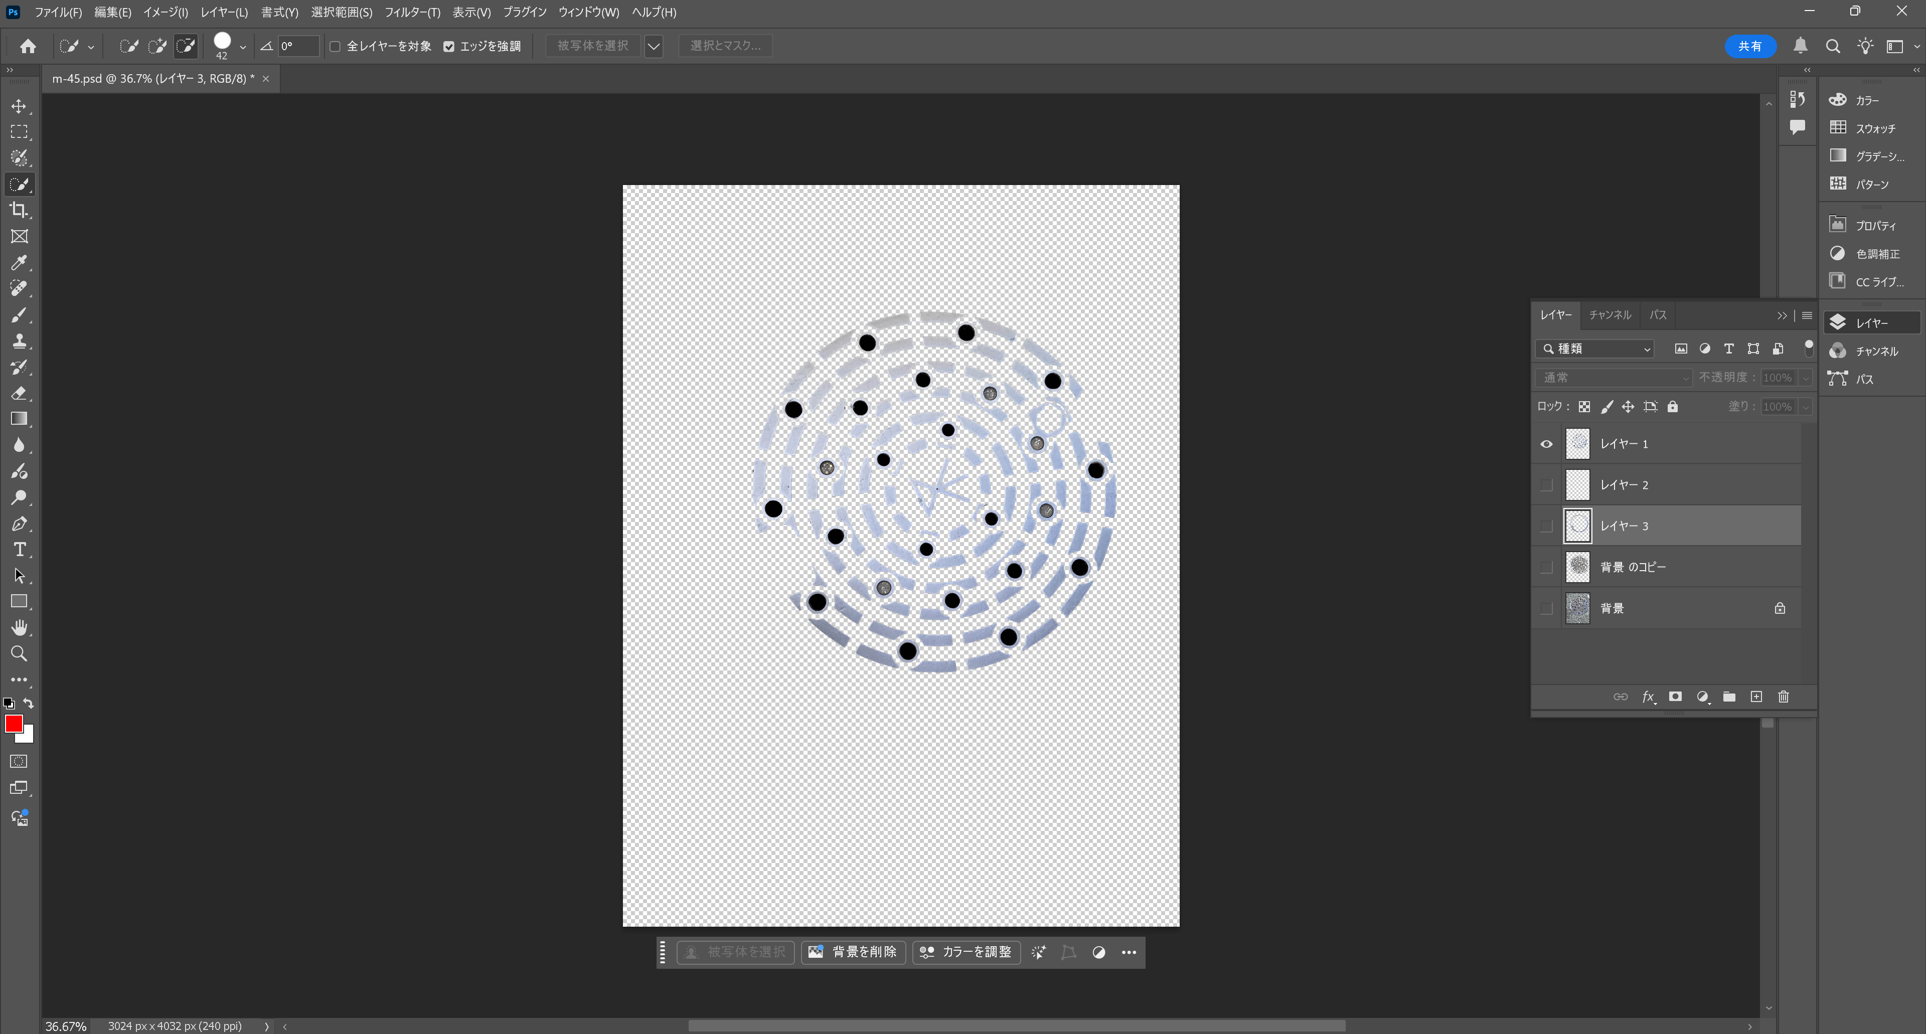The height and width of the screenshot is (1034, 1926).
Task: Open tool preset picker arrow
Action: tap(90, 47)
